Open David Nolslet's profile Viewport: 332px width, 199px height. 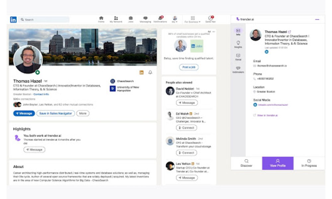(x=185, y=89)
